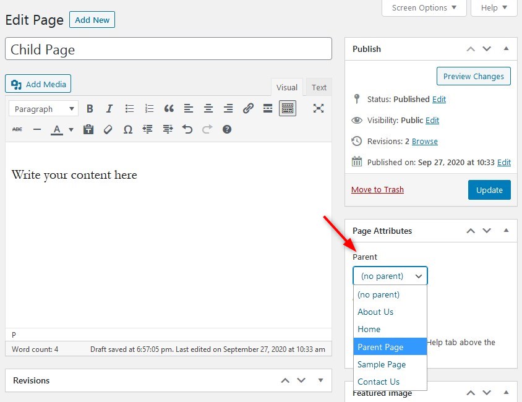Insert a bulleted list
Viewport: 522px width, 402px height.
pyautogui.click(x=129, y=108)
